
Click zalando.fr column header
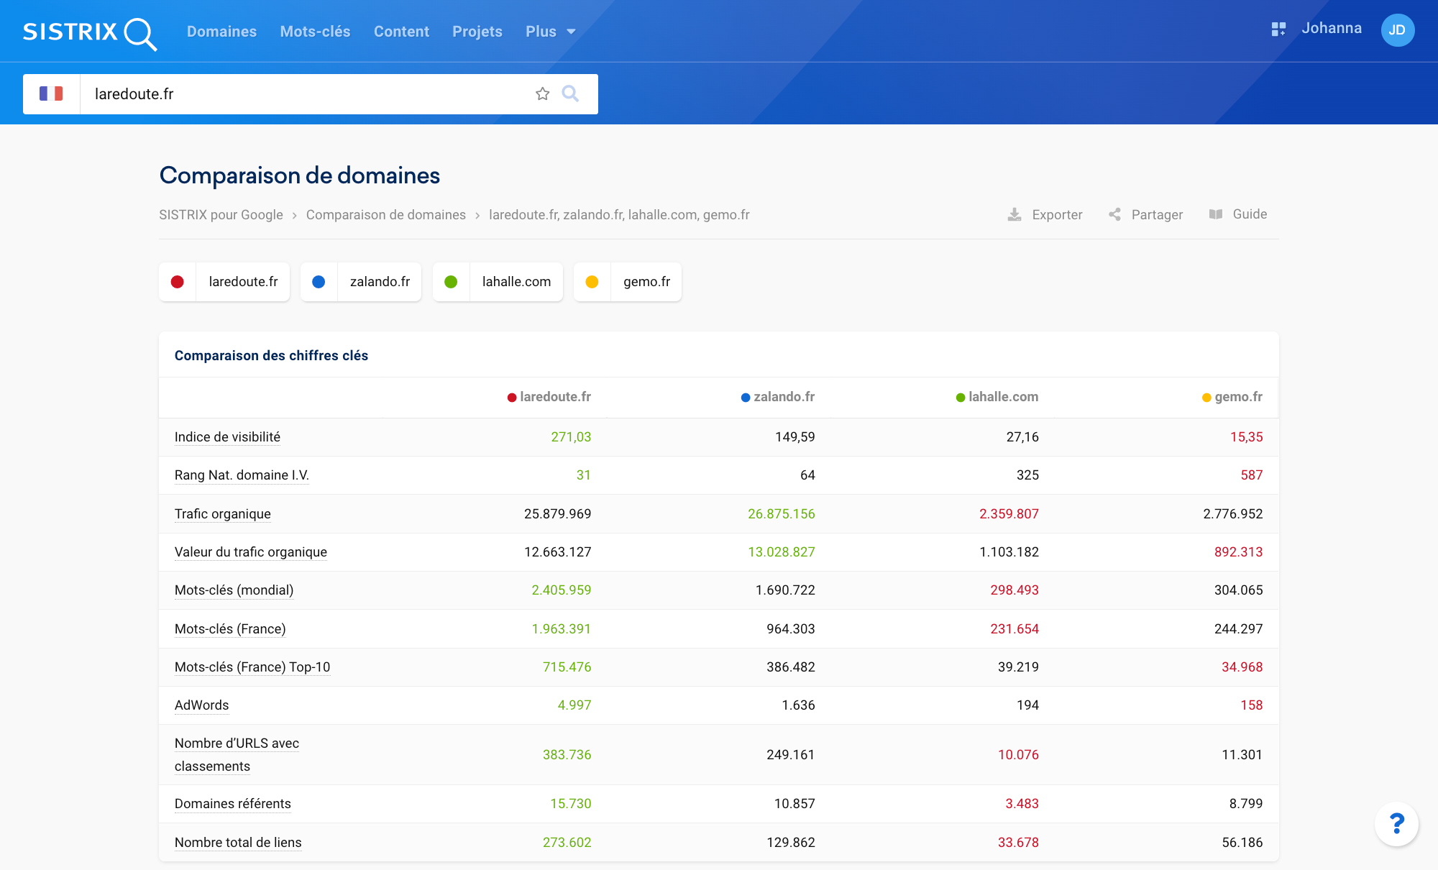point(778,397)
